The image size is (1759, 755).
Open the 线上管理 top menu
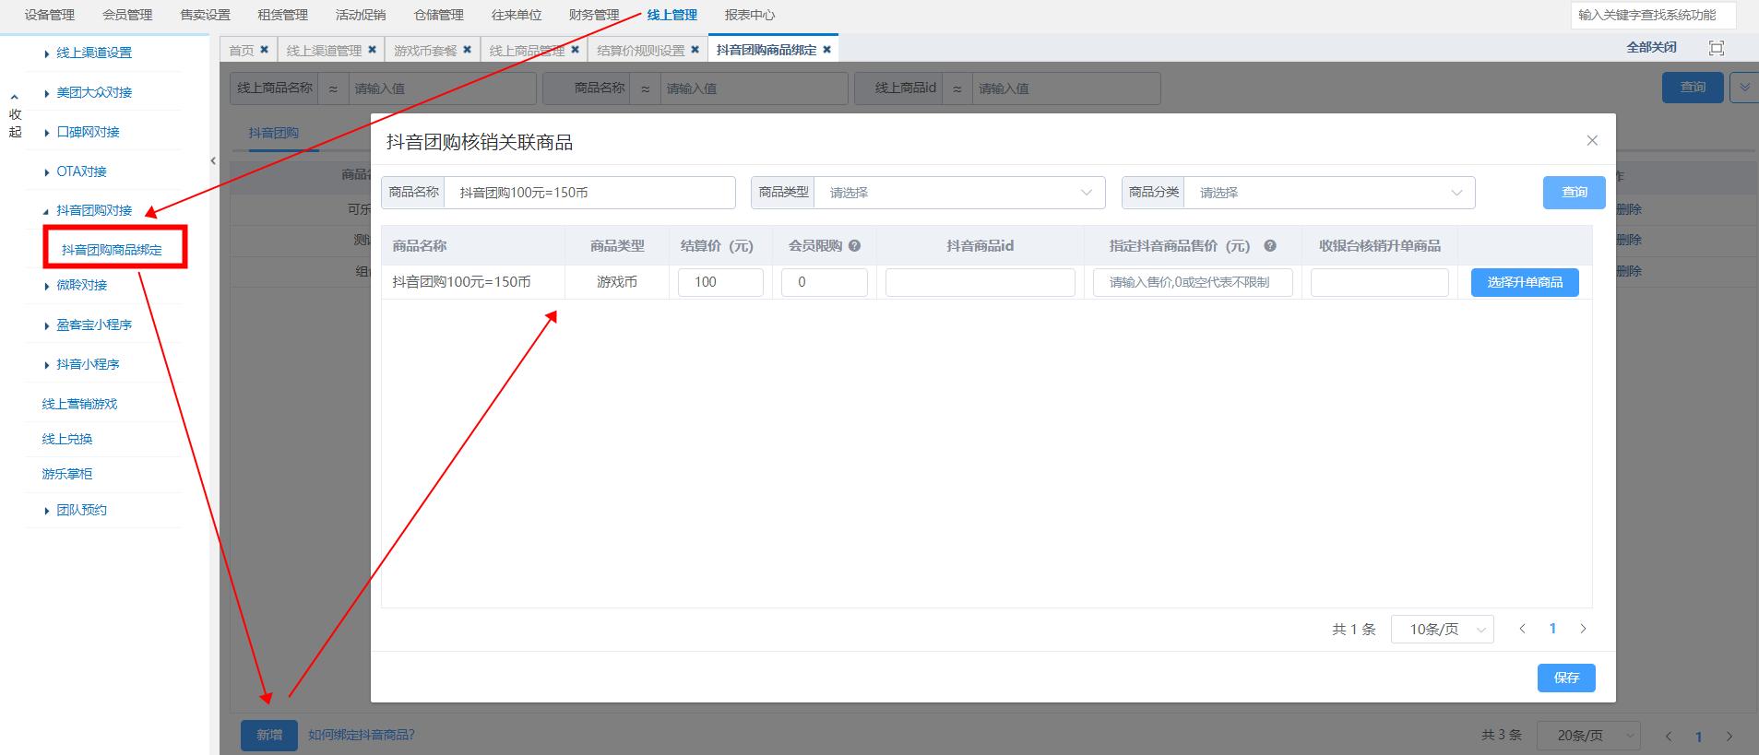(x=672, y=15)
